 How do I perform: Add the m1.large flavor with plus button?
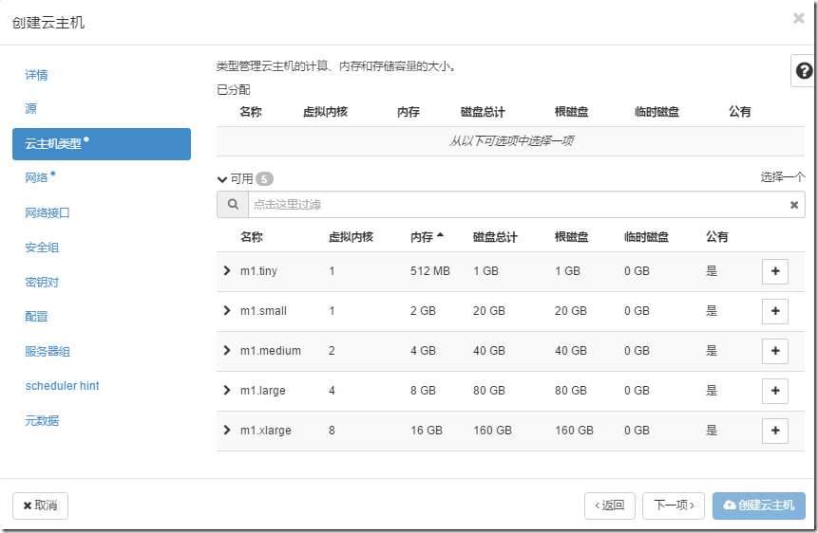click(x=774, y=391)
